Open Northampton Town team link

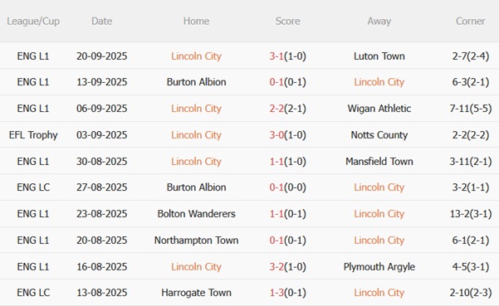tap(196, 240)
